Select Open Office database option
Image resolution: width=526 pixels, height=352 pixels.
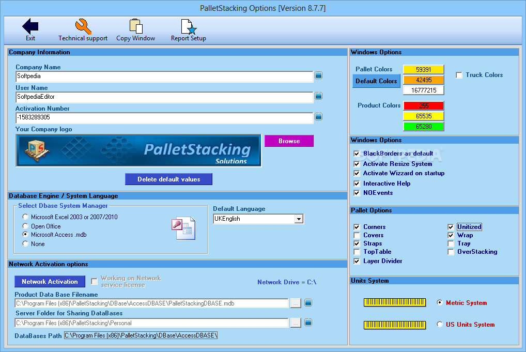[25, 226]
